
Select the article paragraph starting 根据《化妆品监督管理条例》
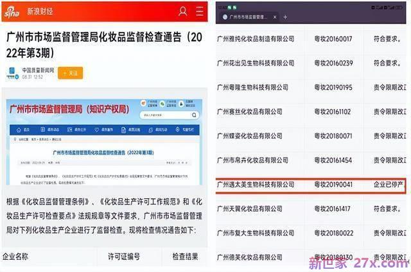104,216
